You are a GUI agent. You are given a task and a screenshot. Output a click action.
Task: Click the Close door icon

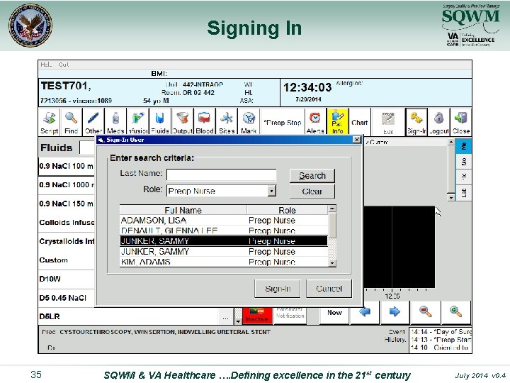pyautogui.click(x=461, y=122)
